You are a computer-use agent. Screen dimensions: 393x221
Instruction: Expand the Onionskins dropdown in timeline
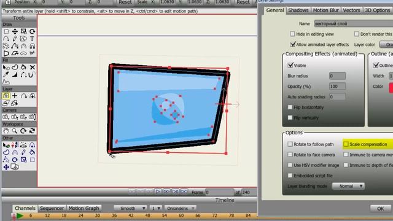180,208
